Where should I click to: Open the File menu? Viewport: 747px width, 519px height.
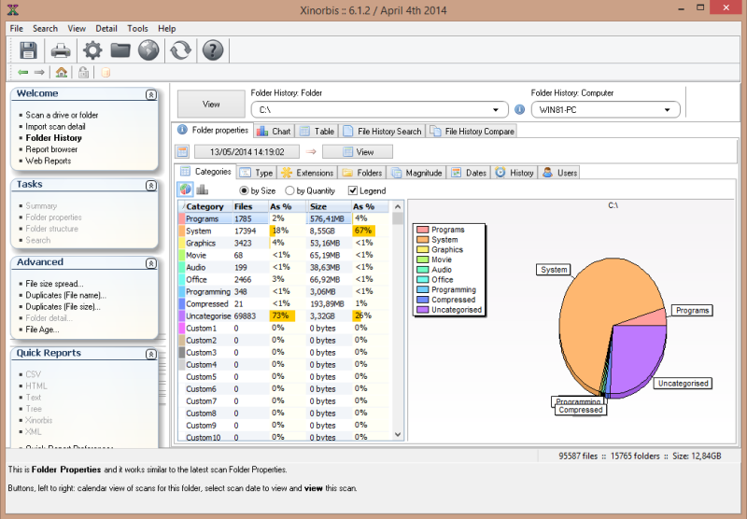(16, 29)
